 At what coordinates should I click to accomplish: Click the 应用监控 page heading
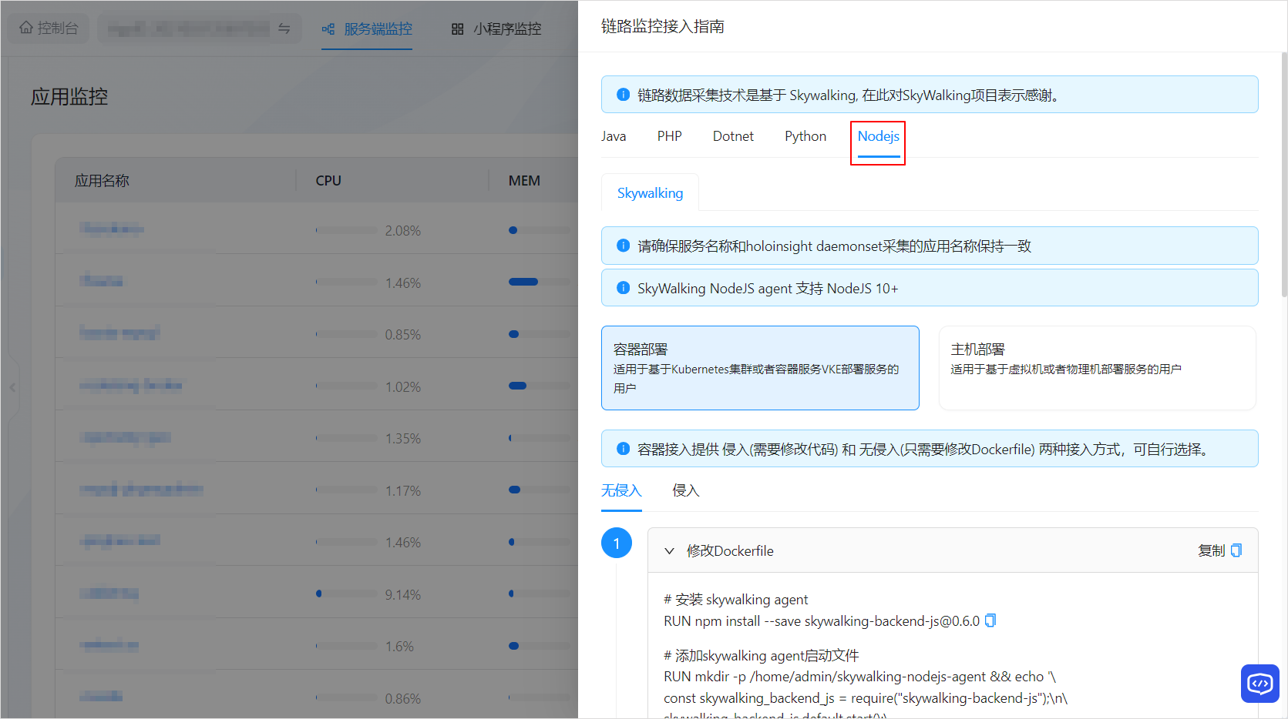pos(69,97)
